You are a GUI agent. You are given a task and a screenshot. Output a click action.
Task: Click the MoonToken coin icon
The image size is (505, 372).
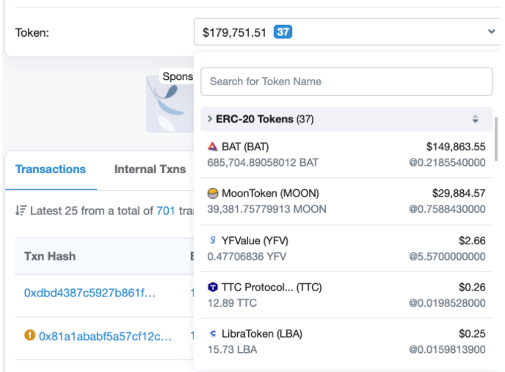(214, 193)
